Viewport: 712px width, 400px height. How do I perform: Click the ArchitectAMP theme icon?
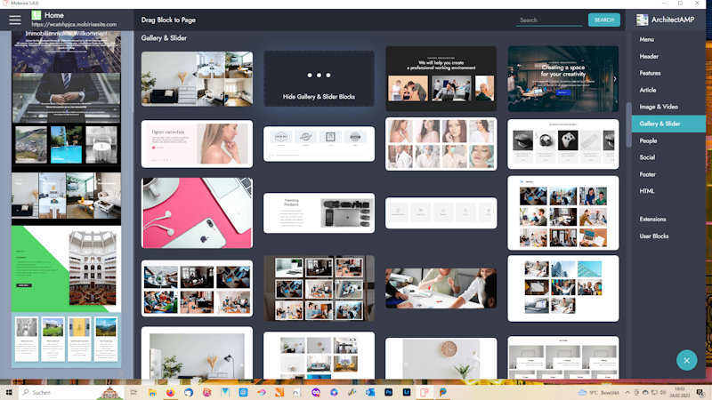[x=642, y=20]
